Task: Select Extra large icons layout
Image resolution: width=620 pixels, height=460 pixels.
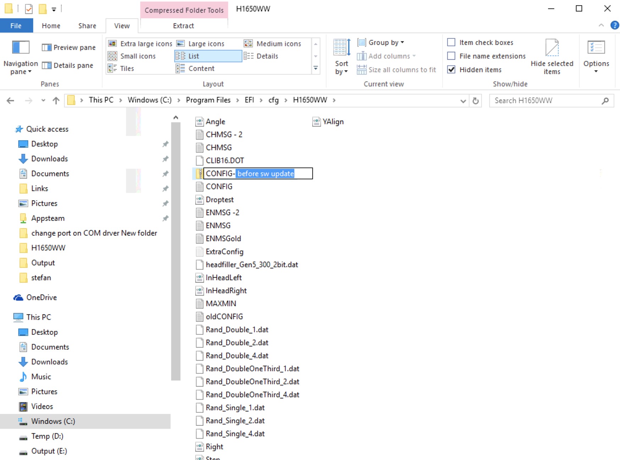Action: [x=140, y=44]
